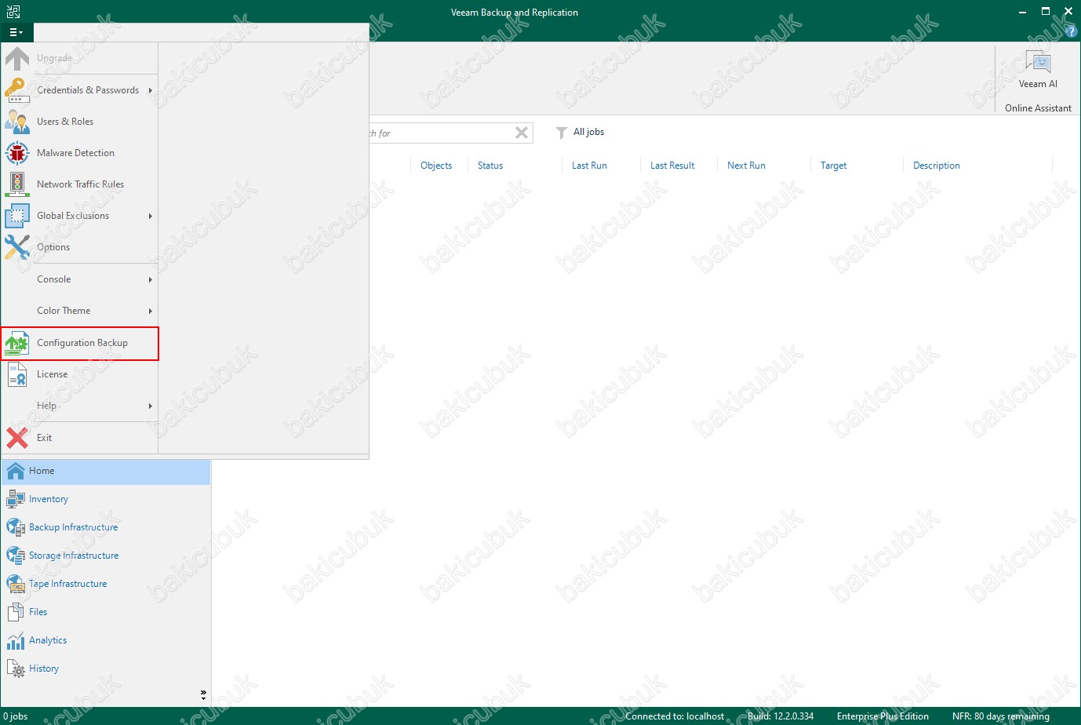The image size is (1081, 725).
Task: Select the Exit menu entry
Action: click(x=80, y=438)
